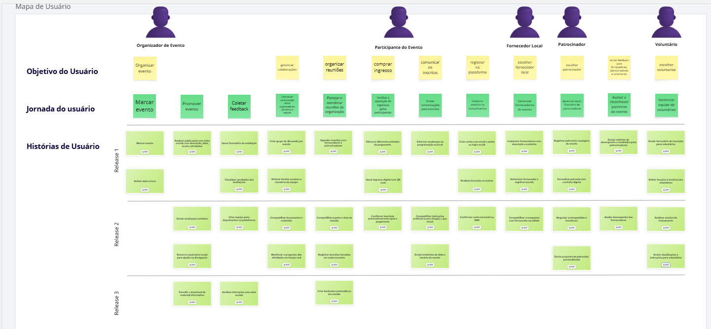Select the green Coletar feedback journey note

pos(239,106)
